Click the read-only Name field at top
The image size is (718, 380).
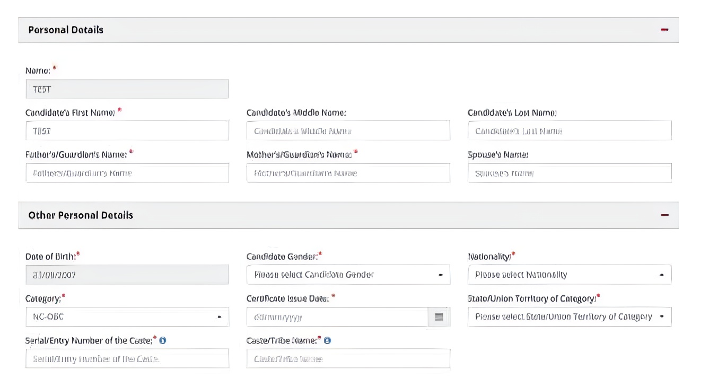[127, 89]
